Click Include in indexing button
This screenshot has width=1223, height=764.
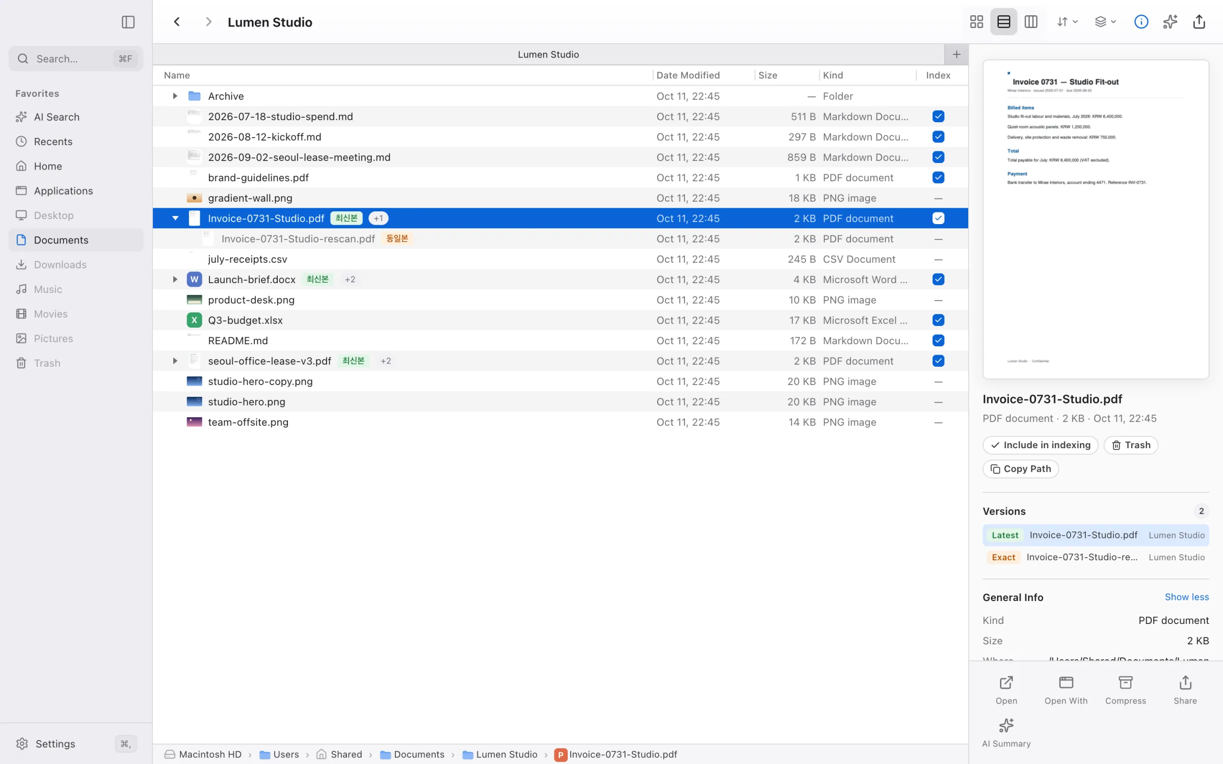click(1040, 445)
